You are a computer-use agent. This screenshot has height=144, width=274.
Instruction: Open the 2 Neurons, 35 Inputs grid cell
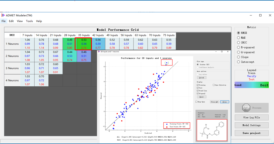pos(84,56)
